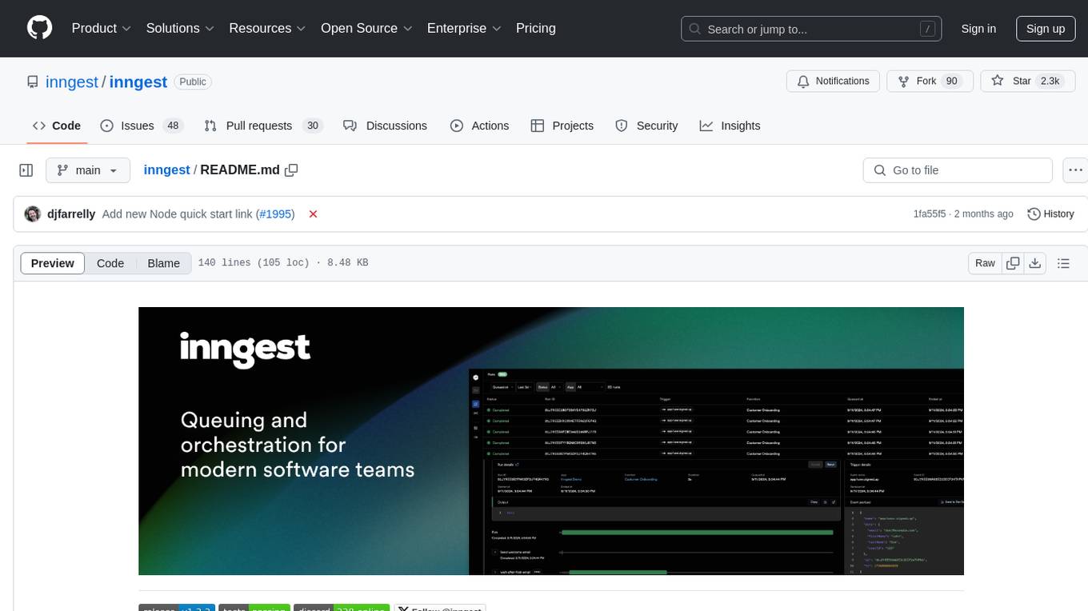Switch to the Insights tab
This screenshot has width=1088, height=611.
point(730,126)
